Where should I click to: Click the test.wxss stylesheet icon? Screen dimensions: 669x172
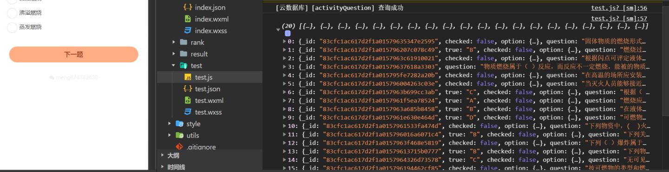[188, 112]
